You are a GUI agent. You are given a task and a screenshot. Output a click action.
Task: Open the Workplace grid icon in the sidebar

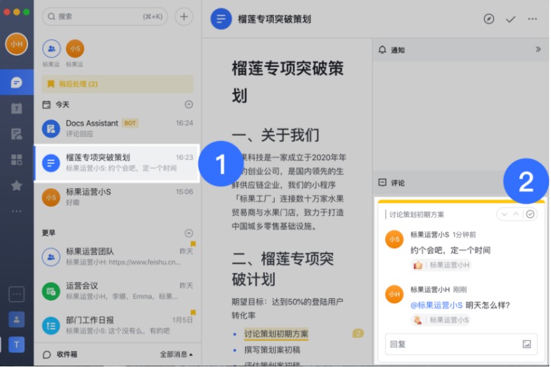pos(17,160)
